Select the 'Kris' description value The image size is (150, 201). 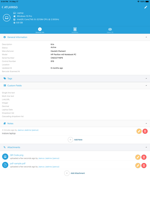(x=52, y=44)
